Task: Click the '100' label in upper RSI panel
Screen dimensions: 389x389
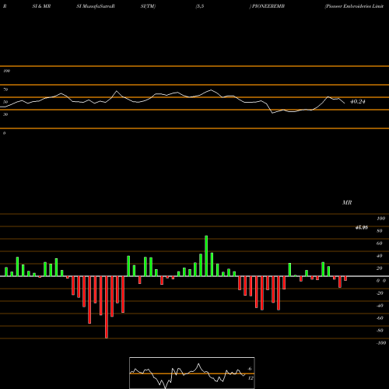Action: (x=6, y=71)
